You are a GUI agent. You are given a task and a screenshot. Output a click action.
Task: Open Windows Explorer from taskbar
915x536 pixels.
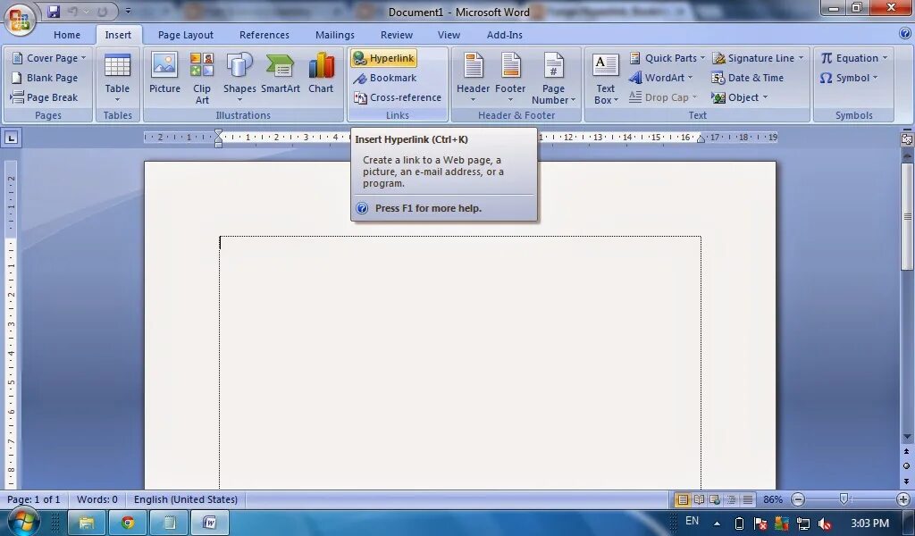click(x=87, y=523)
